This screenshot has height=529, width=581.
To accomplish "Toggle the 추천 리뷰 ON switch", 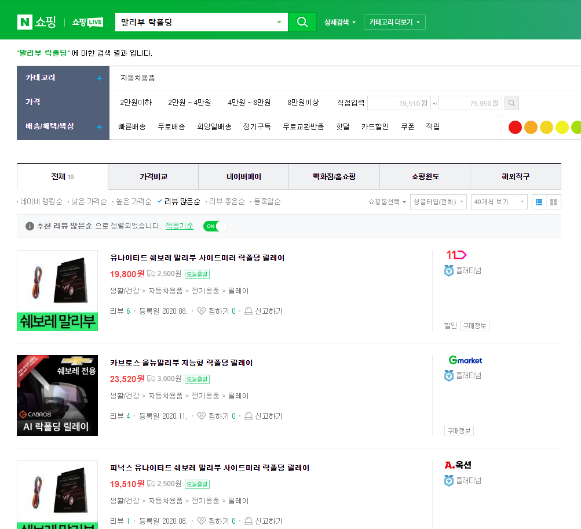I will (215, 226).
